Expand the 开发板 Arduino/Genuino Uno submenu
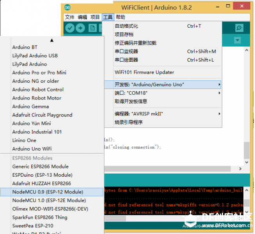The height and width of the screenshot is (234, 255). 163,85
